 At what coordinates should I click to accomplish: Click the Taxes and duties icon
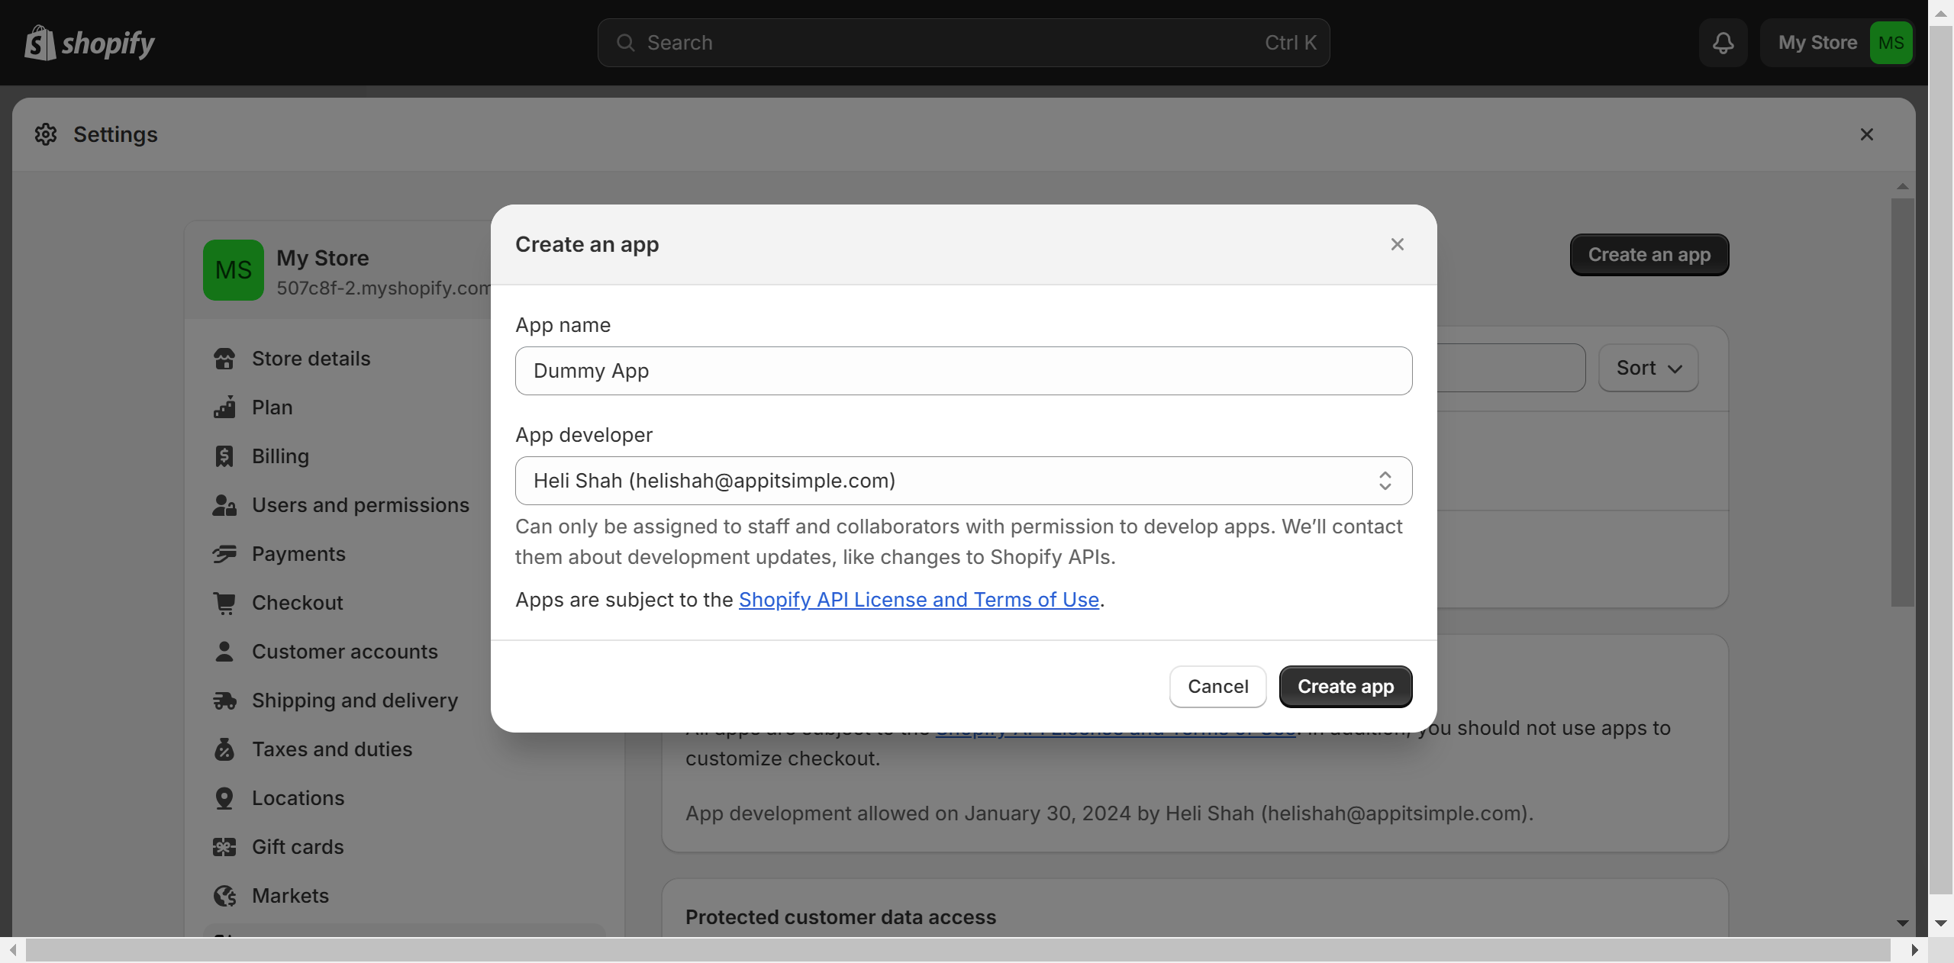[x=224, y=749]
